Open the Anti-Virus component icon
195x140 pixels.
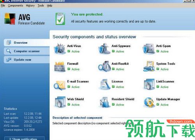point(60,49)
